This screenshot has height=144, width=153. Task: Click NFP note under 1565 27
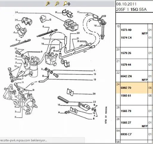tap(145, 126)
